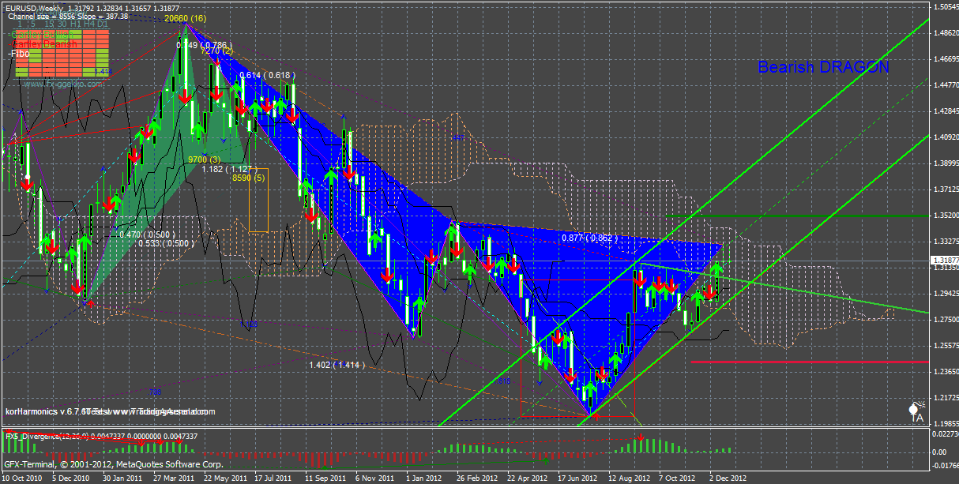This screenshot has width=959, height=484.
Task: Click the 2 Dec 2012 date label
Action: 728,478
